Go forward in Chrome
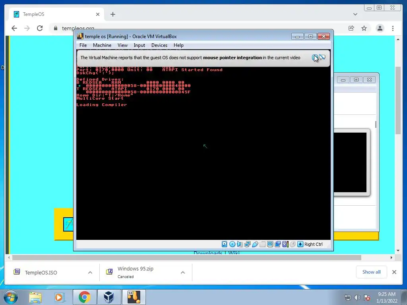The image size is (407, 305). [27, 28]
